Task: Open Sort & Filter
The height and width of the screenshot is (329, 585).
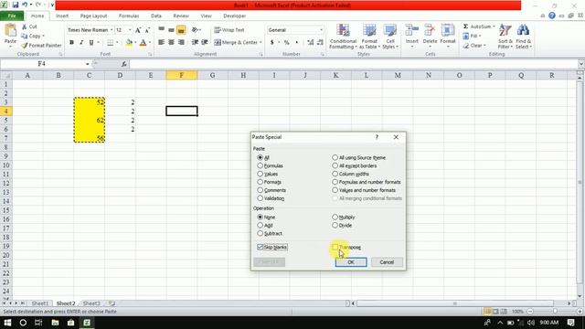Action: [x=505, y=37]
